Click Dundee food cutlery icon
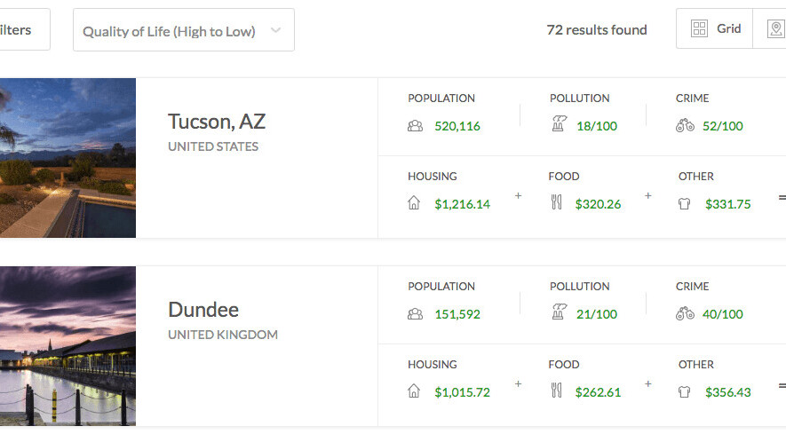This screenshot has width=786, height=442. 557,391
